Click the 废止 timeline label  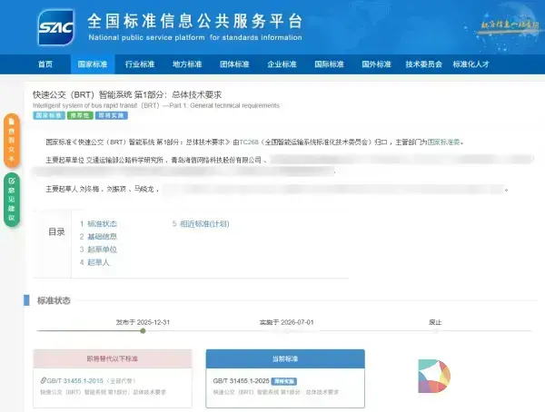click(435, 323)
